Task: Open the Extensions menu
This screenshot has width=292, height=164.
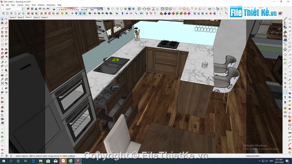Action: (x=51, y=5)
